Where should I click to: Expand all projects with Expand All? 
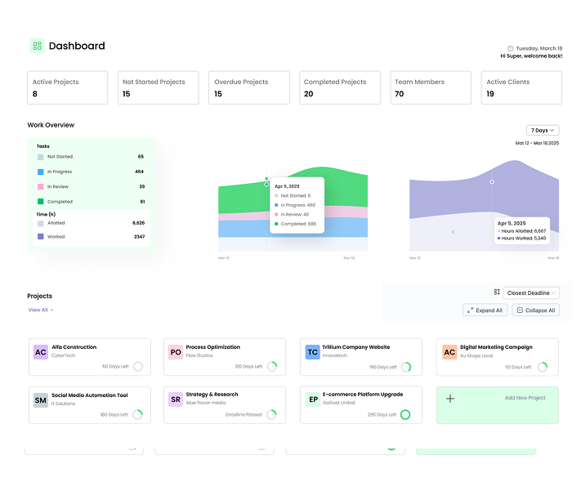485,310
